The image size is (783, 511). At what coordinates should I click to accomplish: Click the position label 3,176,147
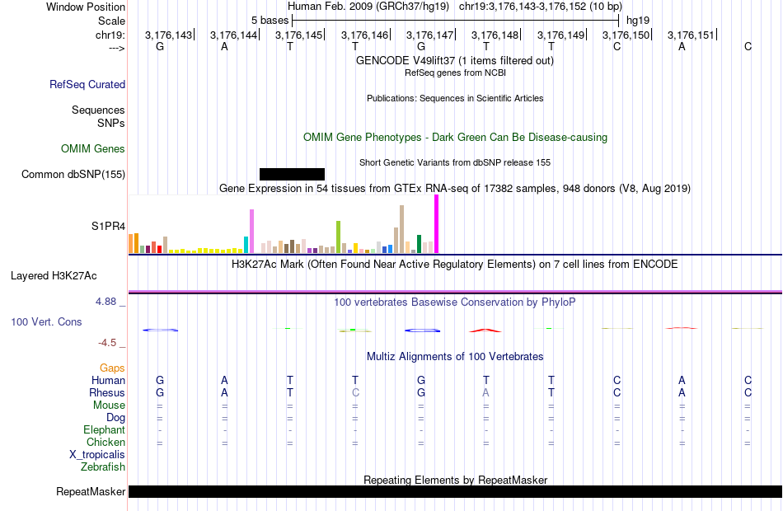pyautogui.click(x=429, y=35)
